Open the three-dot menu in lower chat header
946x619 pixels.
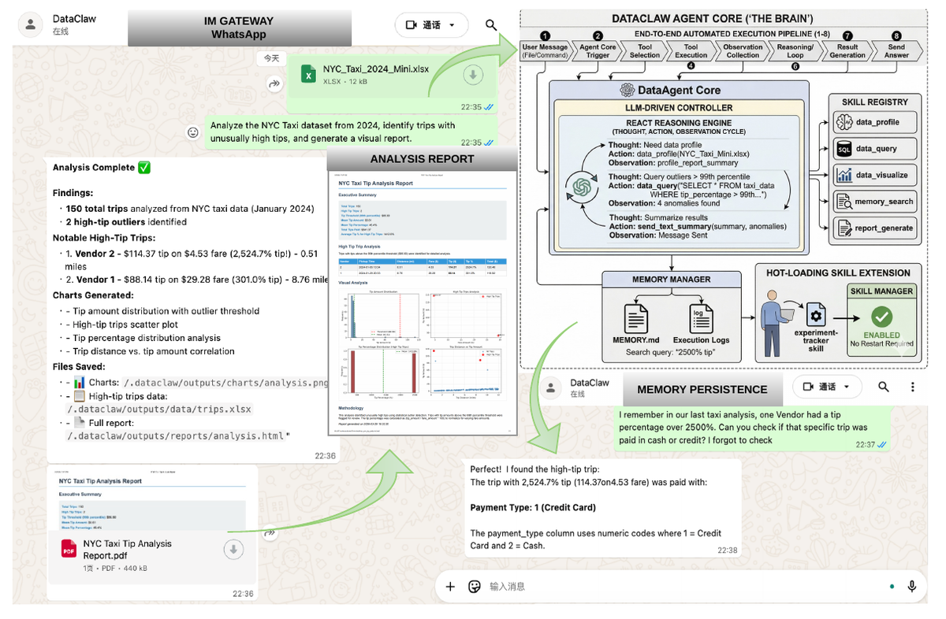click(913, 387)
